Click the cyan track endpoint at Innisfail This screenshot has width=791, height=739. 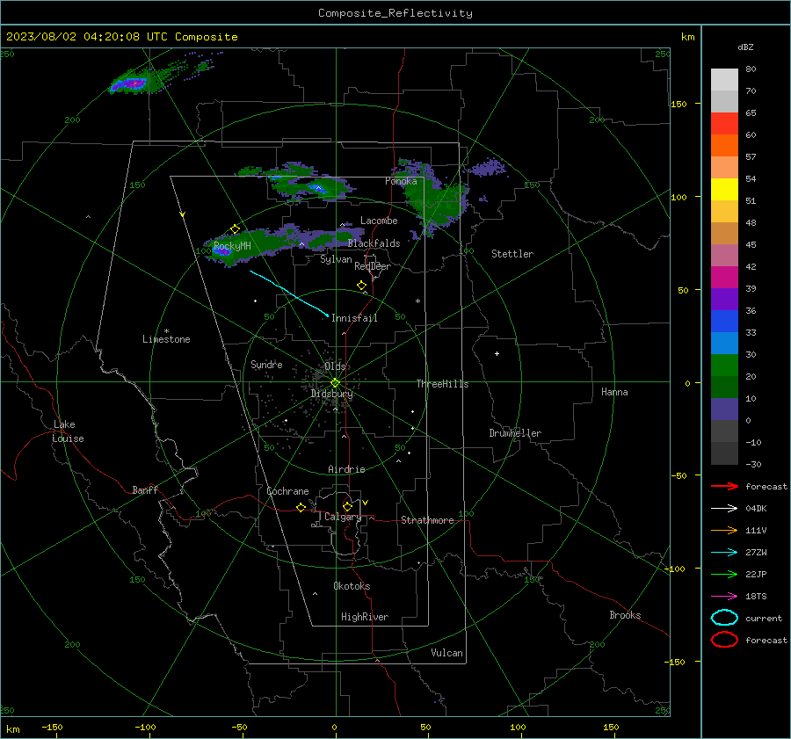pyautogui.click(x=328, y=315)
